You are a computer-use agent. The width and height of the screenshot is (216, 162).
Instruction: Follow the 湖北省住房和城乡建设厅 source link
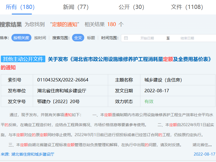click(x=33, y=154)
